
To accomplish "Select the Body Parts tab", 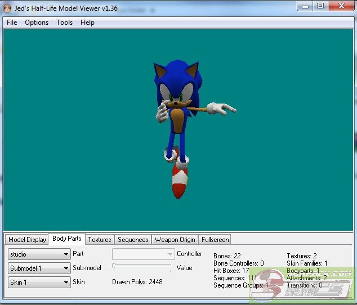I will click(x=67, y=239).
